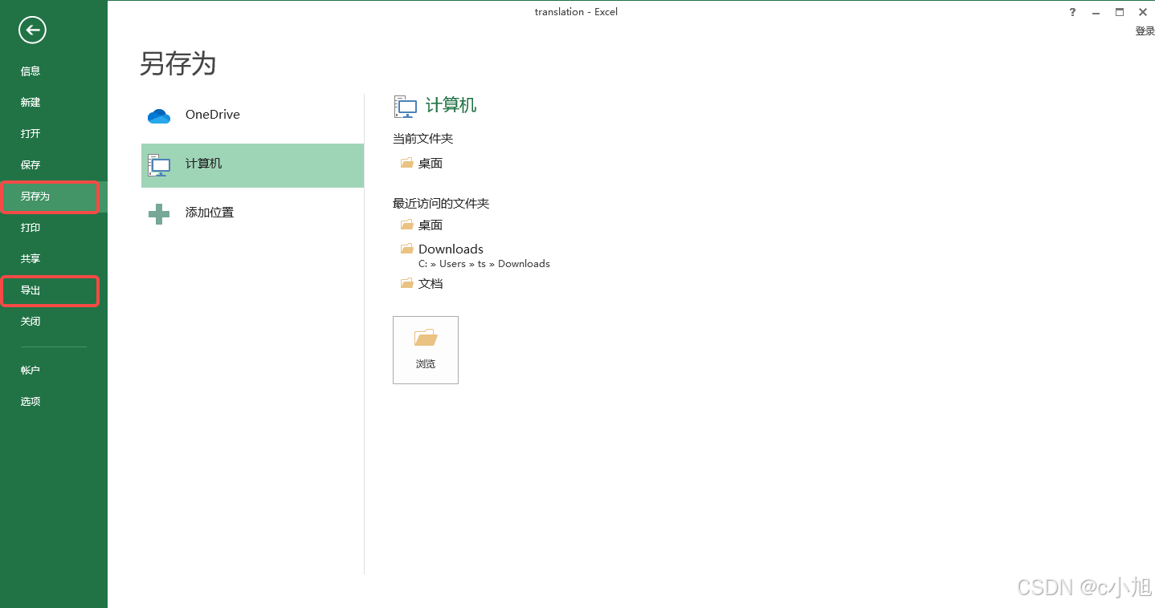The image size is (1155, 608).
Task: Minimize the Excel window
Action: point(1096,12)
